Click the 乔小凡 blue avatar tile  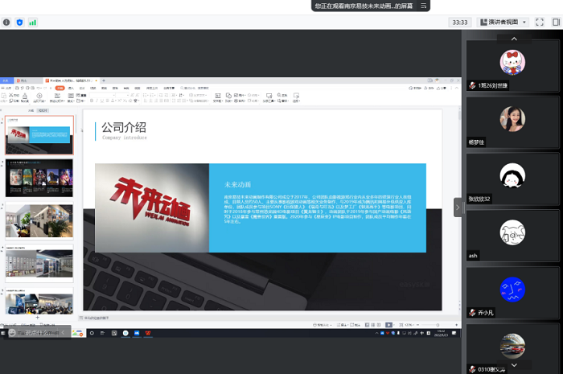pyautogui.click(x=512, y=289)
